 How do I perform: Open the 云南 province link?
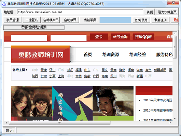tap(113, 70)
